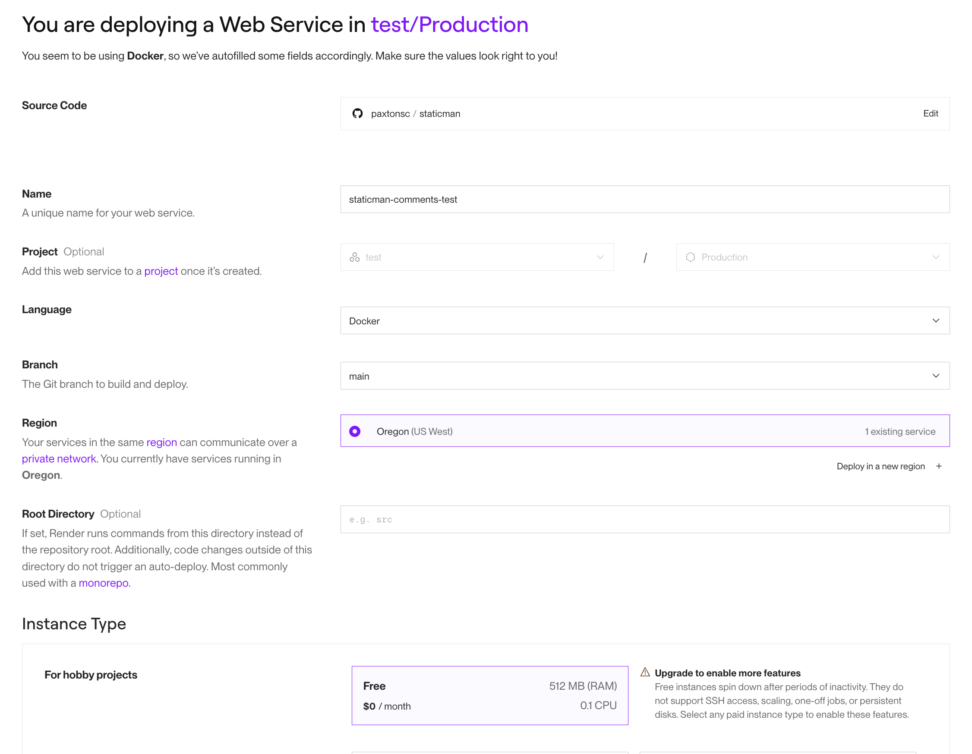
Task: Open the test/Production link in the heading
Action: [449, 25]
